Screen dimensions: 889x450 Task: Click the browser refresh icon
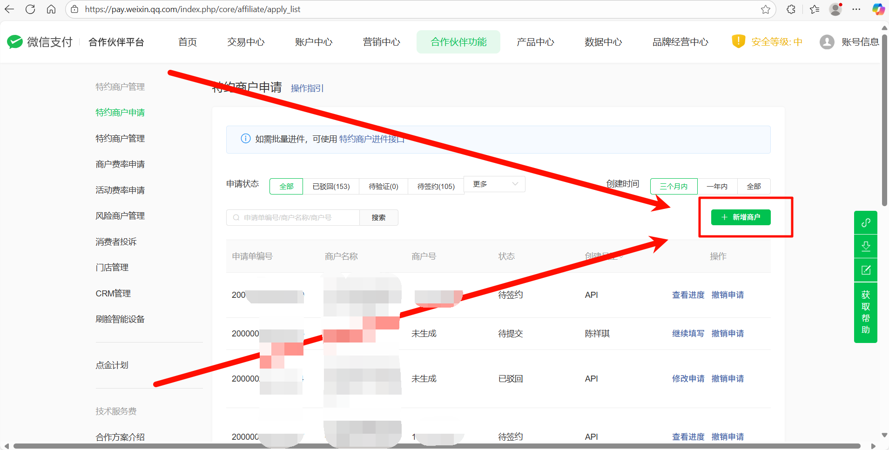tap(30, 9)
